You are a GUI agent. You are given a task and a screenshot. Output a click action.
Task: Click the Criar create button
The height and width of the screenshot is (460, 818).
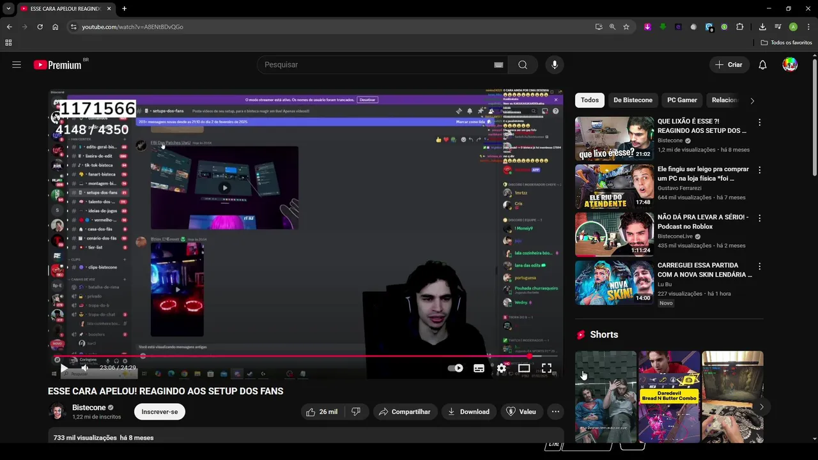(729, 65)
